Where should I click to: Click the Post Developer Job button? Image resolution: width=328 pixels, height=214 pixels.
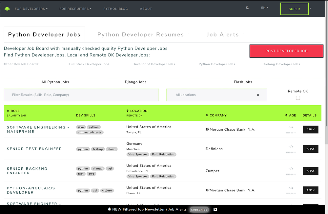coord(286,51)
